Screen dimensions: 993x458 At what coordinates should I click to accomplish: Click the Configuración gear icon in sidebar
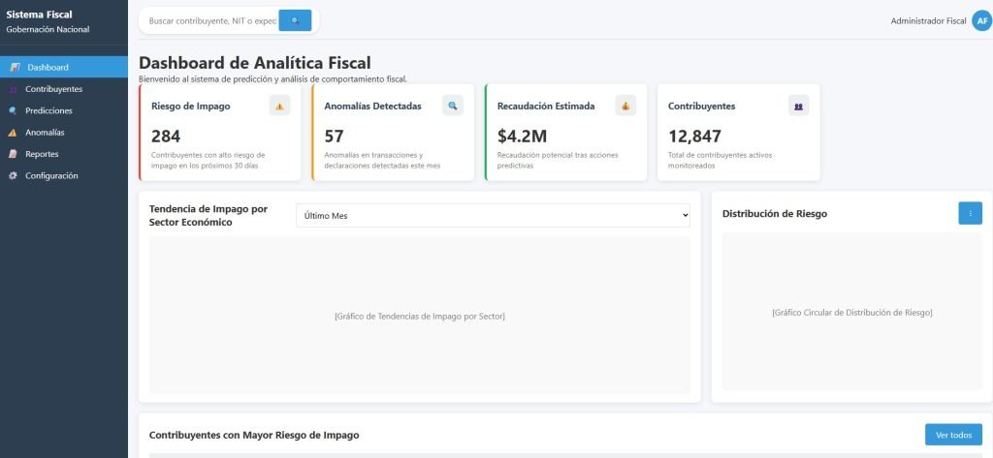[14, 175]
